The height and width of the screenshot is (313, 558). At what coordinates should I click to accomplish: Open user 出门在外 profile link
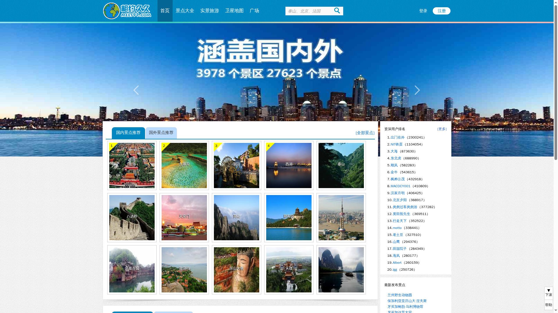click(398, 137)
